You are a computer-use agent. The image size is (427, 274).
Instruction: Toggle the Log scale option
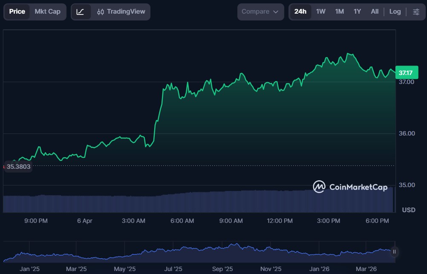[395, 12]
